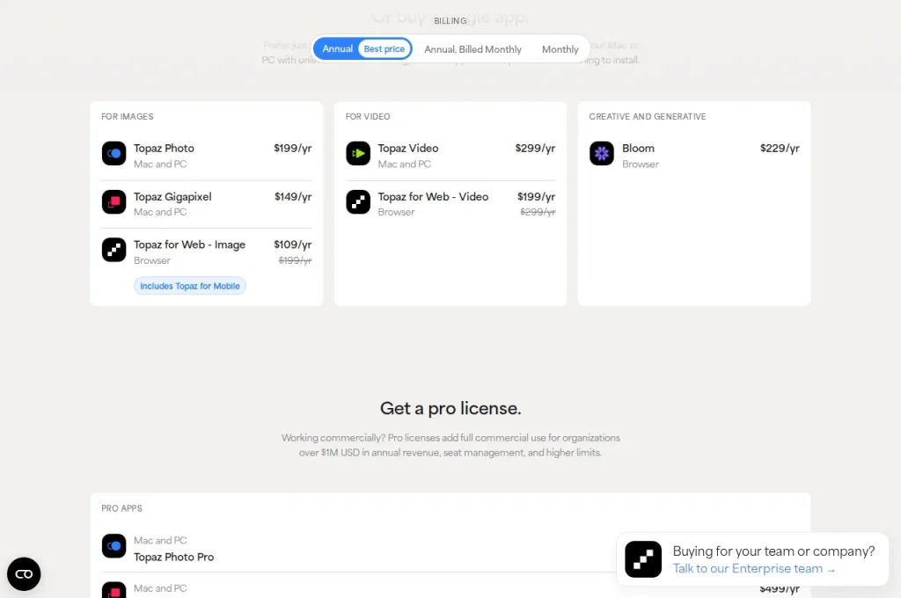Choose the Topaz Photo Pro name

[x=173, y=558]
